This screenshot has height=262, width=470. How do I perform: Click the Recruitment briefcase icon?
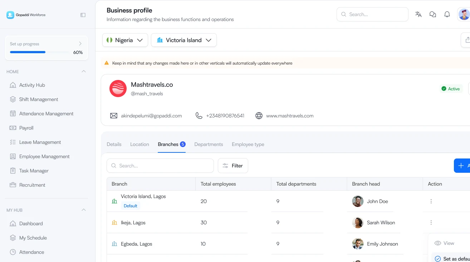(x=13, y=185)
